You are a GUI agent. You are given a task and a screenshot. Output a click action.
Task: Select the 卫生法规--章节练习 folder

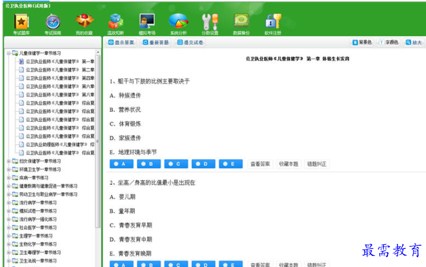(38, 261)
